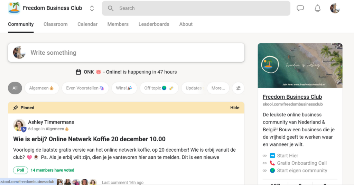Click 14 members have voted link

[x=53, y=170]
